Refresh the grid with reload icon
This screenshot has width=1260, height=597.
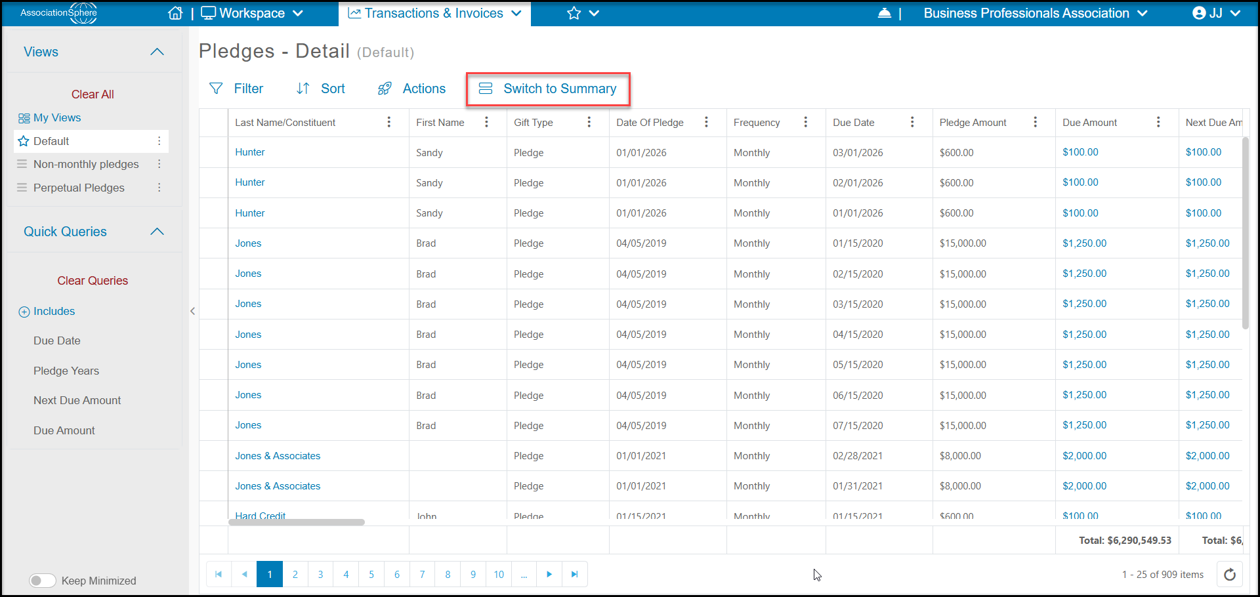pos(1230,575)
